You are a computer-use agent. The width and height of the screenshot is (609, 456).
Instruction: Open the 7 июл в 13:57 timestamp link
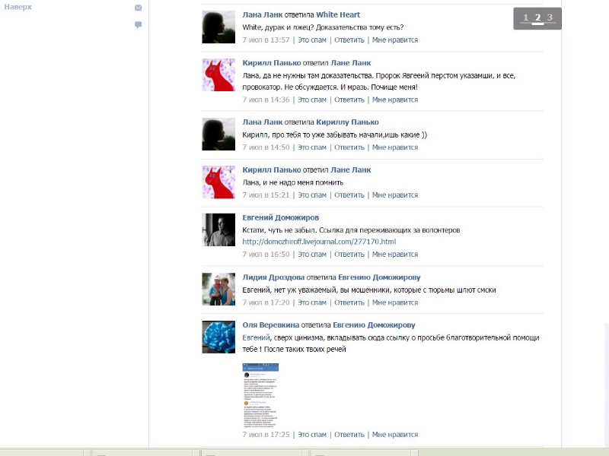click(x=266, y=40)
